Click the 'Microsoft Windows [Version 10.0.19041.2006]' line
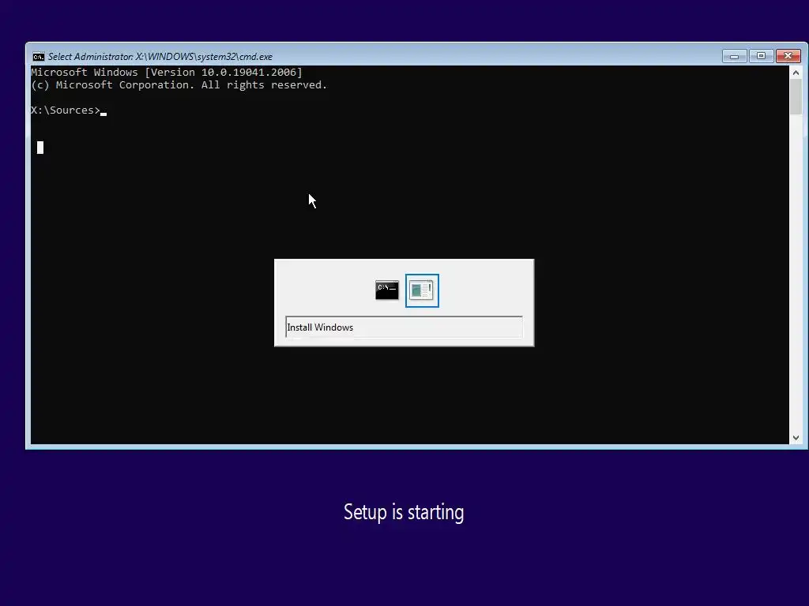 pyautogui.click(x=167, y=72)
